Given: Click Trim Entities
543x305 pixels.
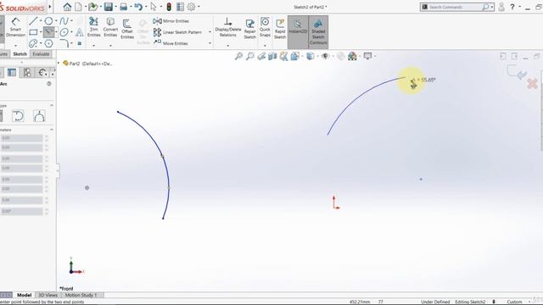Looking at the screenshot, I should point(93,27).
